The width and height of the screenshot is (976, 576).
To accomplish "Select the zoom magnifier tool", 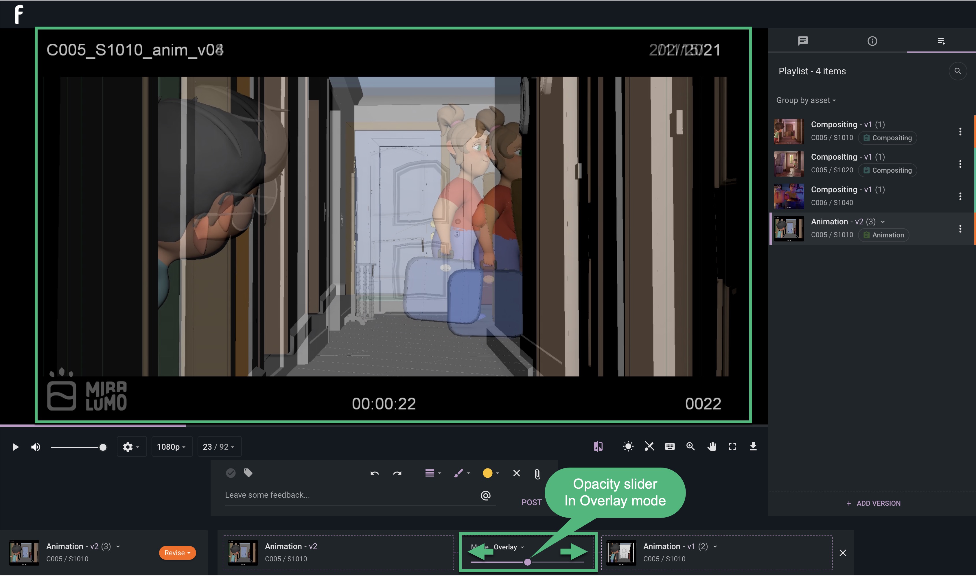I will pos(690,447).
